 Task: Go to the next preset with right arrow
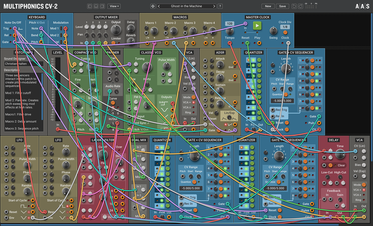pos(214,6)
